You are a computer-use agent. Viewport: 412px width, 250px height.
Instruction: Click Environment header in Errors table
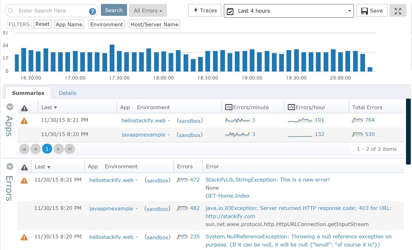point(121,167)
